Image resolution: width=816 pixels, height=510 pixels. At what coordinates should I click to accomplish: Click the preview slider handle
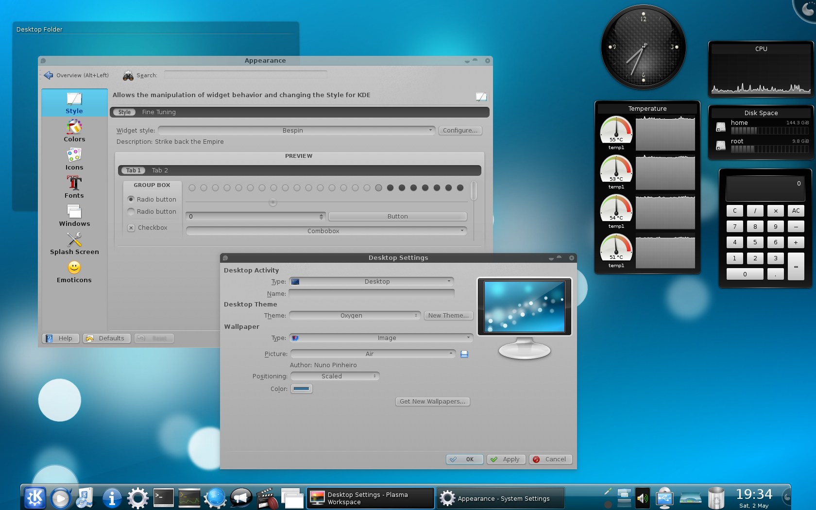273,202
